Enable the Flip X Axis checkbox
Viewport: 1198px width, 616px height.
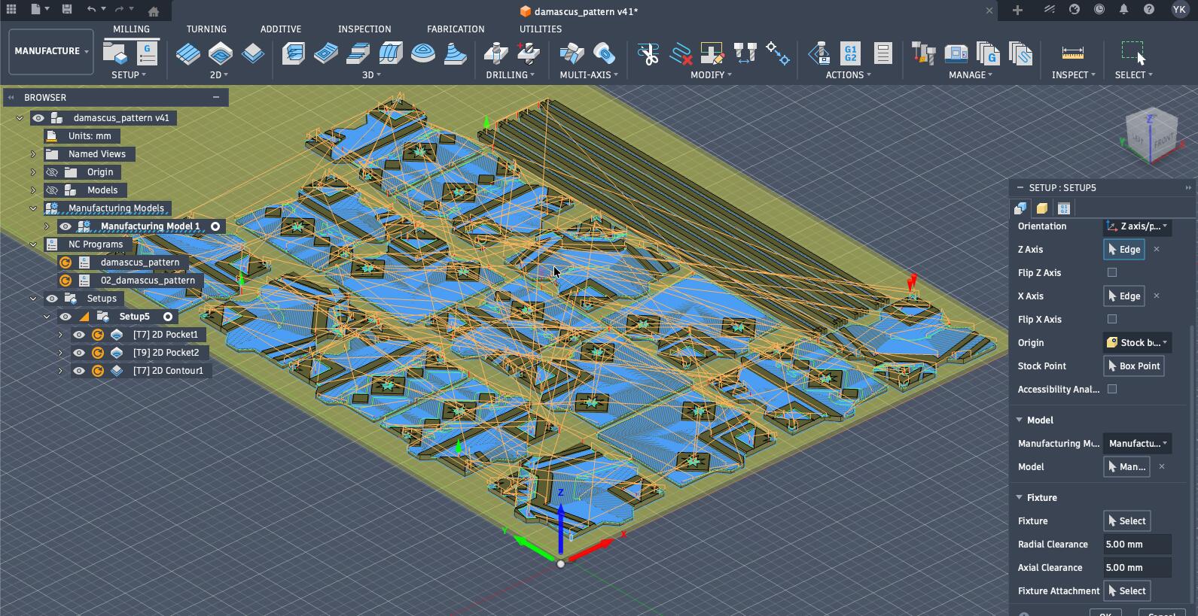[x=1112, y=319]
